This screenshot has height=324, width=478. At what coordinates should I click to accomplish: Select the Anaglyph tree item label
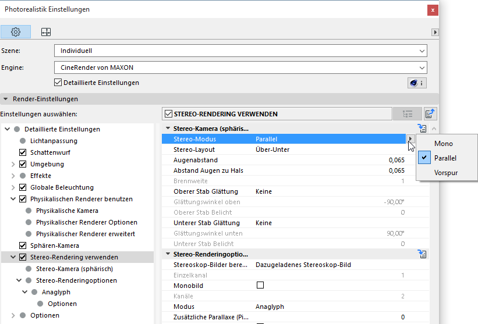click(56, 292)
